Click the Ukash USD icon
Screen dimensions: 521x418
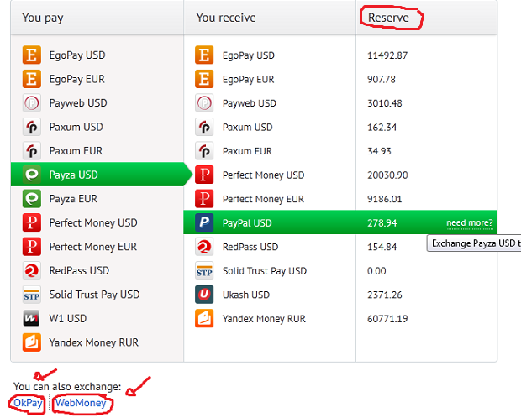click(x=204, y=295)
